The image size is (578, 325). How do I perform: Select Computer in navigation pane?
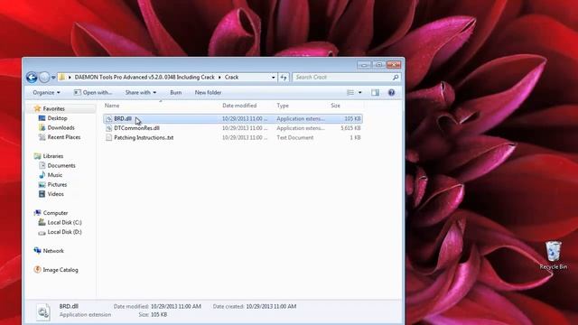pos(55,213)
